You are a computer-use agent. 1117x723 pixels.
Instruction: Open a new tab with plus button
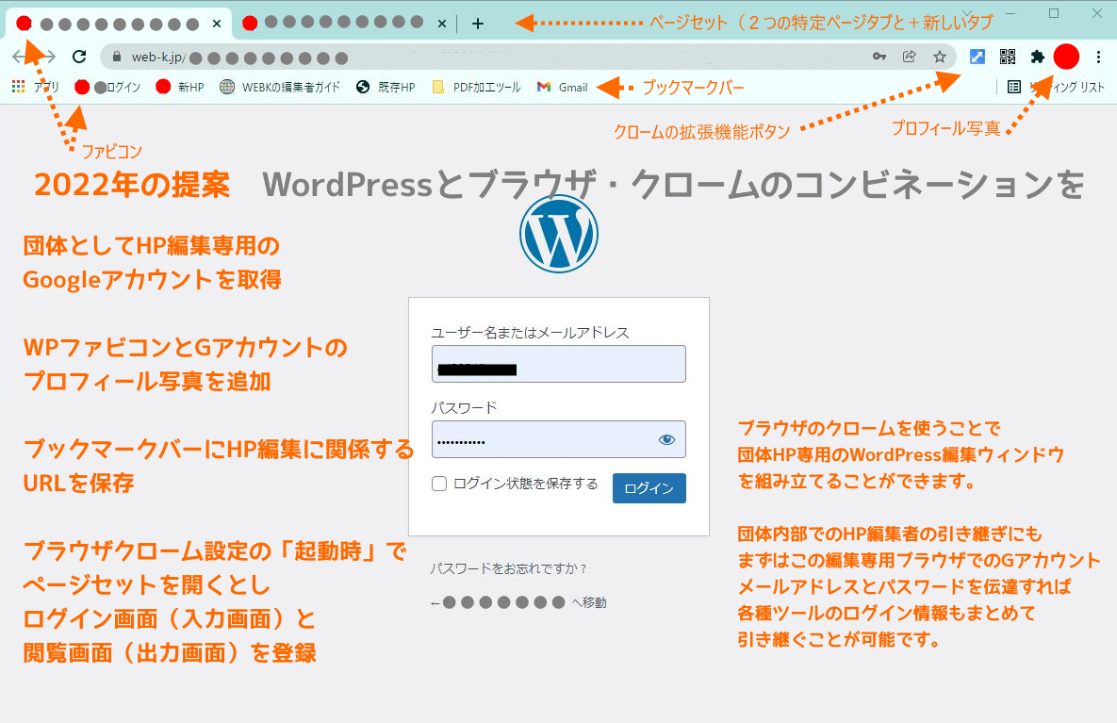click(x=478, y=24)
